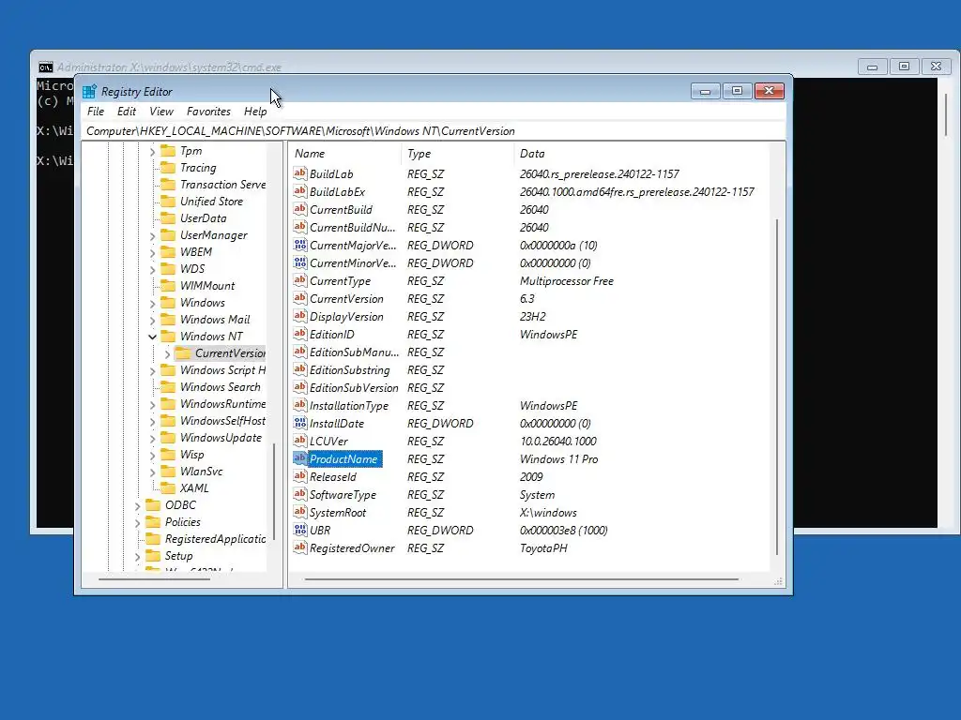Click the LCUVer string value icon
961x720 pixels.
click(x=299, y=441)
